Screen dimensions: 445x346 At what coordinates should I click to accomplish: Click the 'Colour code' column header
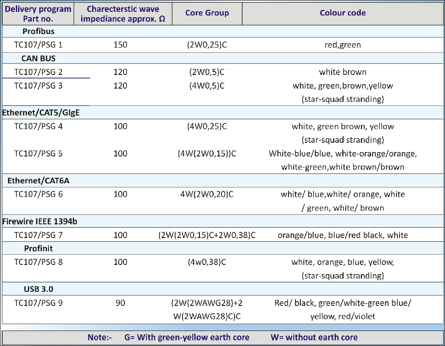(343, 13)
